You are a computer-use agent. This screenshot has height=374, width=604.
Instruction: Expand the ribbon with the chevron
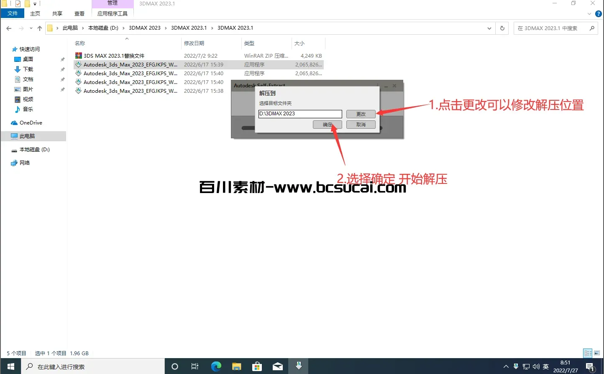tap(589, 14)
